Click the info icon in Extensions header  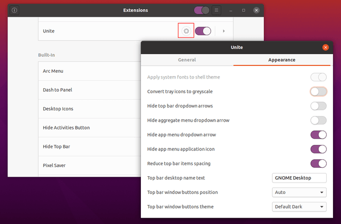[x=14, y=10]
